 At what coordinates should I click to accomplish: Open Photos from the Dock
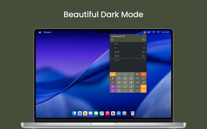point(113,113)
